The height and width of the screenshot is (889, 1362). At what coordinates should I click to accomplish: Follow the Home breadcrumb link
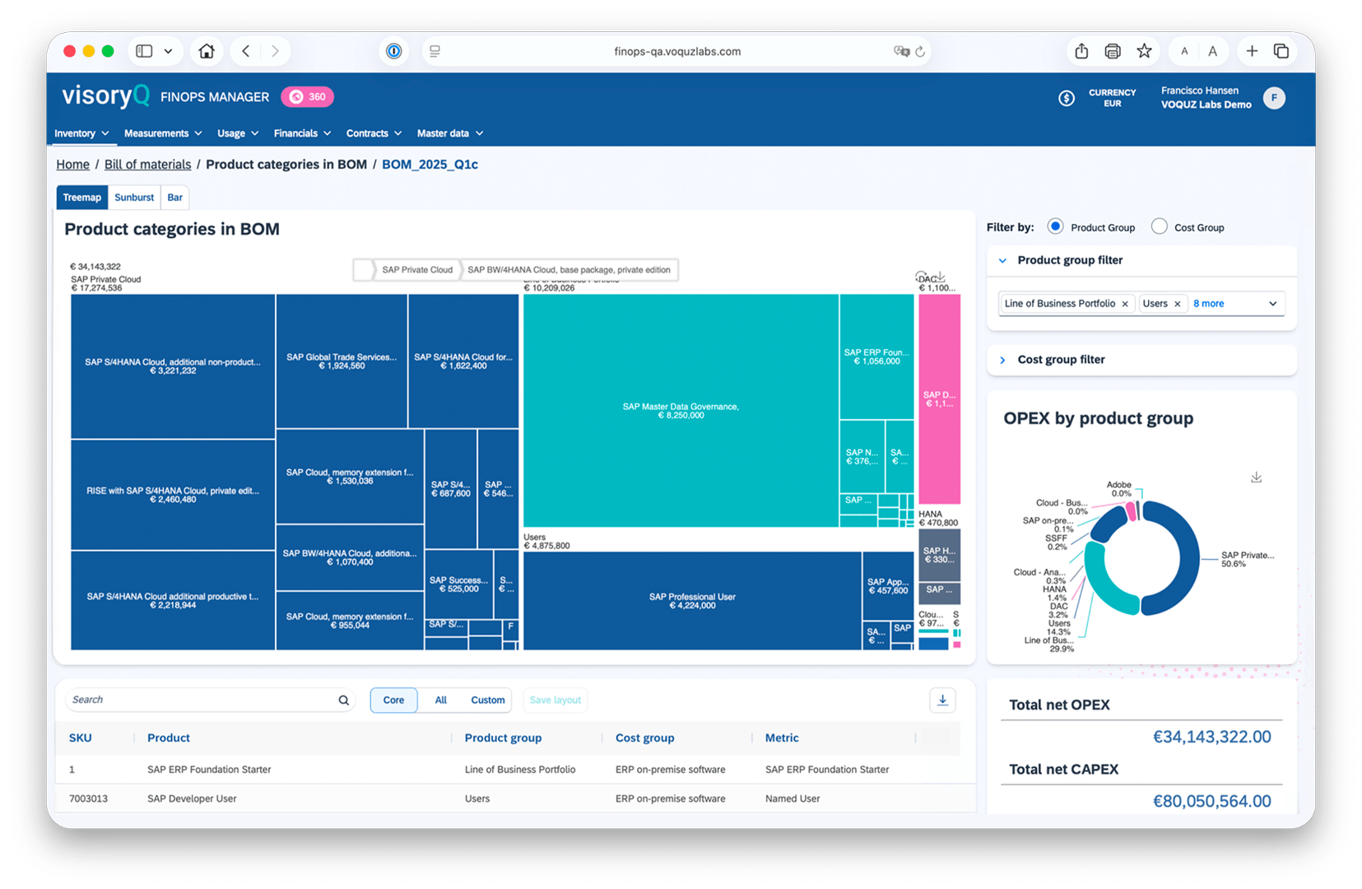pyautogui.click(x=72, y=165)
